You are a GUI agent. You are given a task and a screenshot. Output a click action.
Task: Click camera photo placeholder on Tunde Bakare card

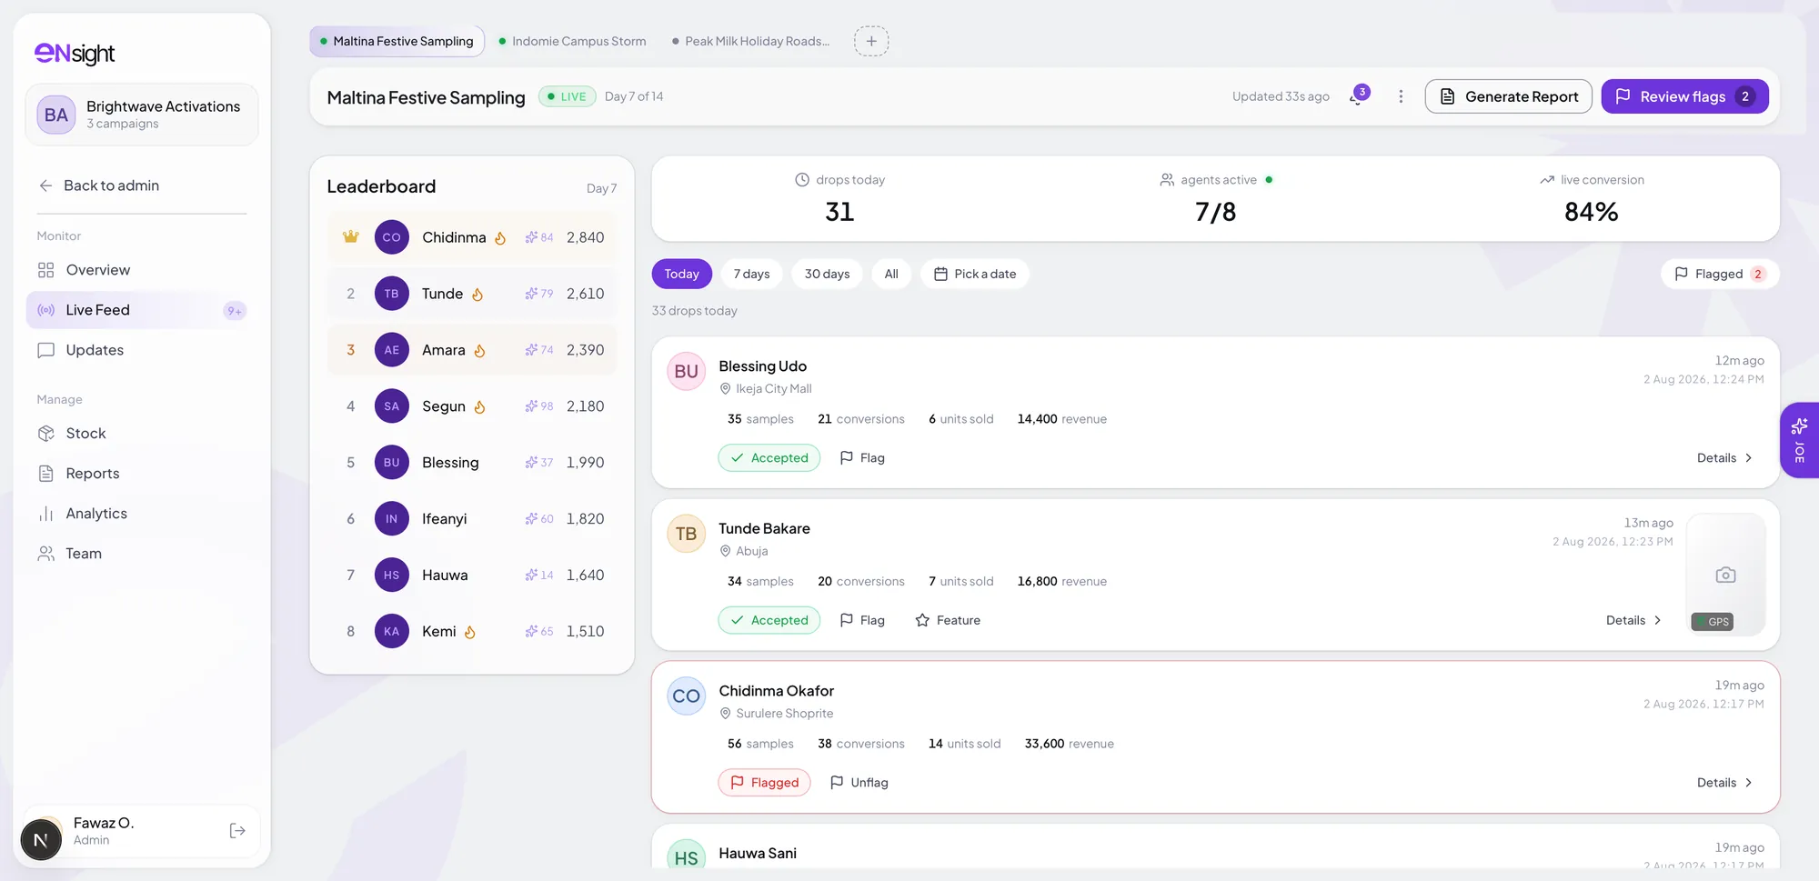(1725, 575)
